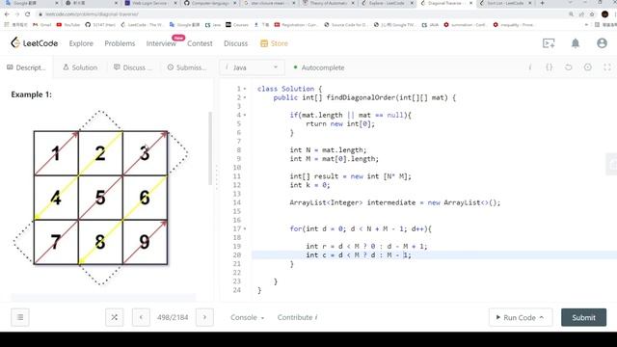This screenshot has height=347, width=617.
Task: Click the Run Code button
Action: 521,317
